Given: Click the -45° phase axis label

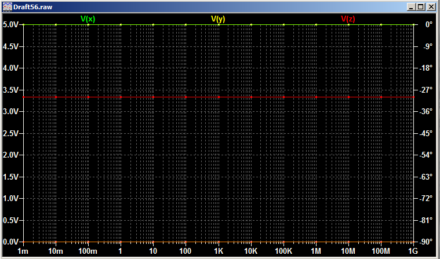Looking at the screenshot, I should [426, 133].
